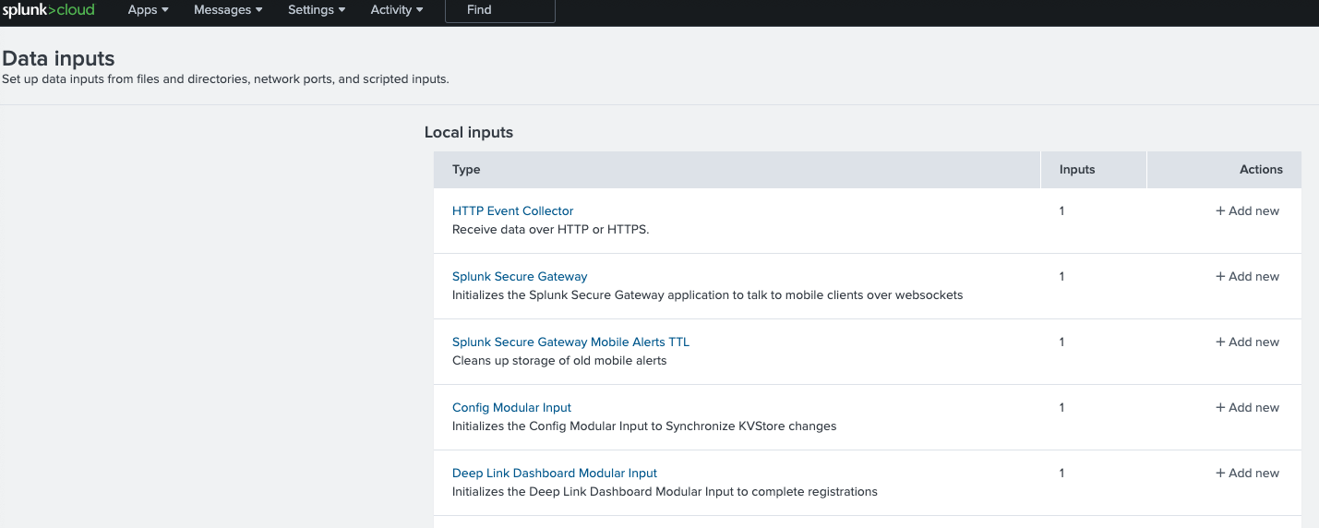
Task: Expand the Messages dropdown
Action: (x=228, y=10)
